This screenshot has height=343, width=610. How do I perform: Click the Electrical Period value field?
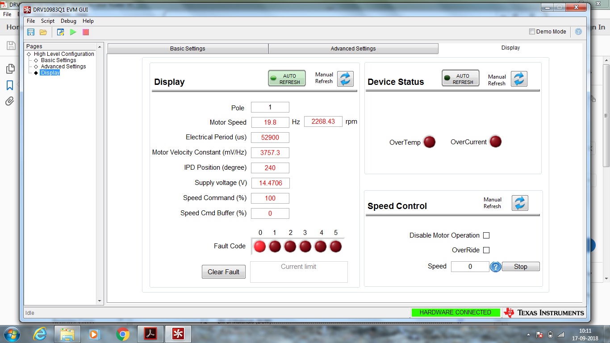click(270, 138)
